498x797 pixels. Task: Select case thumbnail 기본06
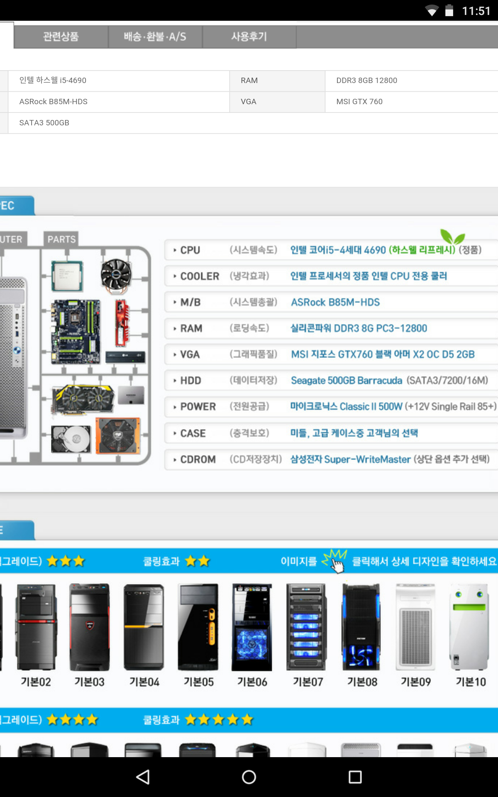click(x=252, y=636)
